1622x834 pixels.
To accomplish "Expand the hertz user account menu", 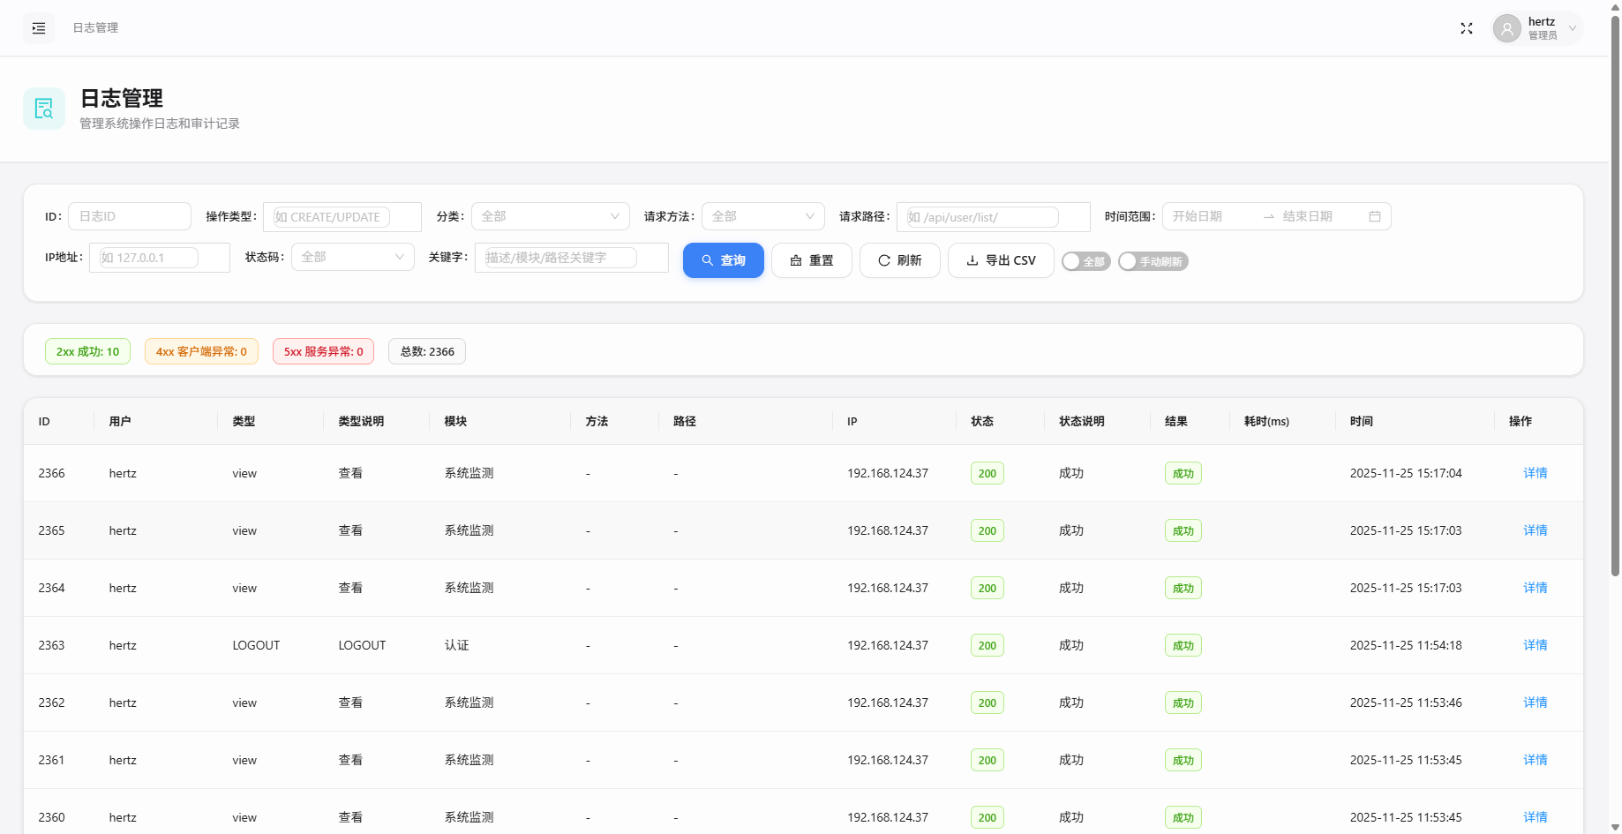I will [x=1573, y=27].
